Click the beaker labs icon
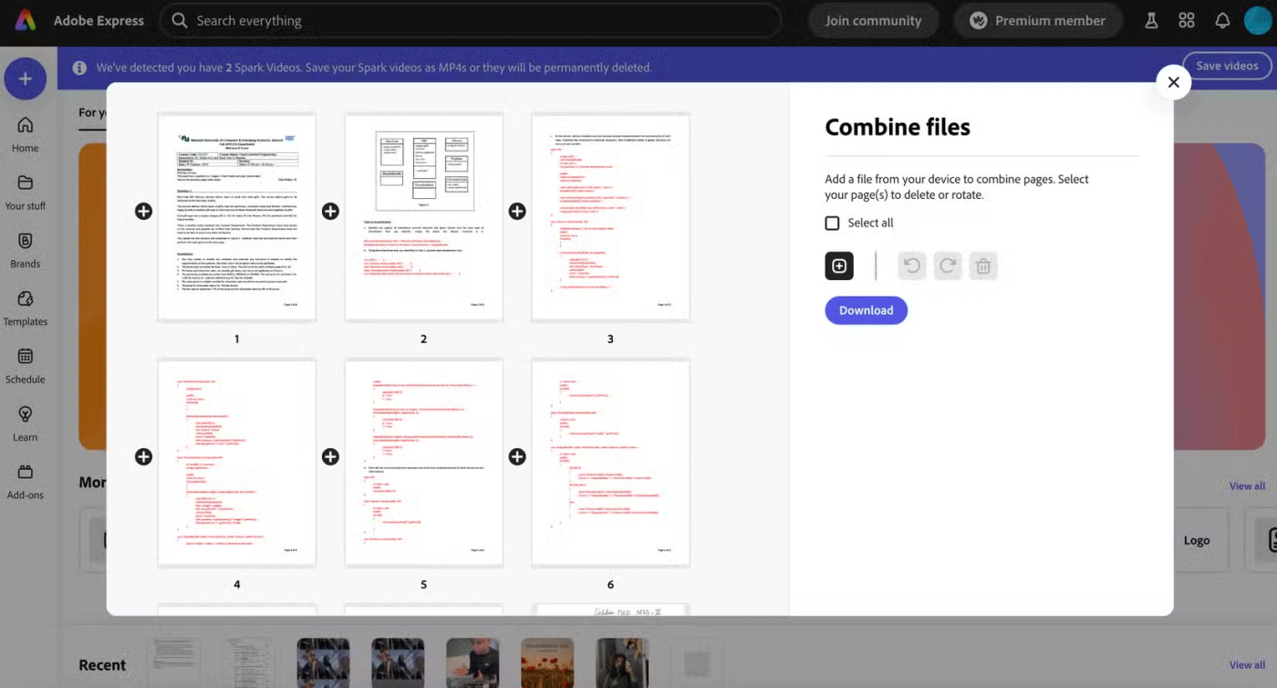The image size is (1277, 688). click(1151, 20)
